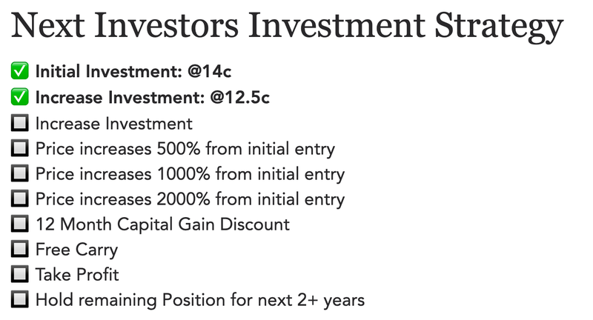Viewport: 593px width, 320px height.
Task: Click the green checkmark beside Increase Investment @12.5c
Action: click(x=20, y=97)
